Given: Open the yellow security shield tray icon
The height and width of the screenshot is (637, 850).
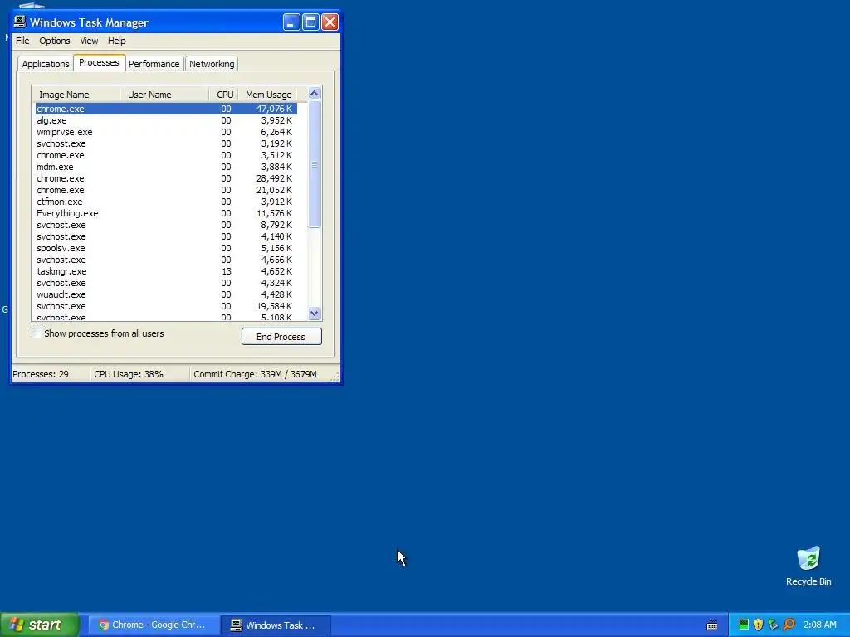Looking at the screenshot, I should click(x=759, y=625).
